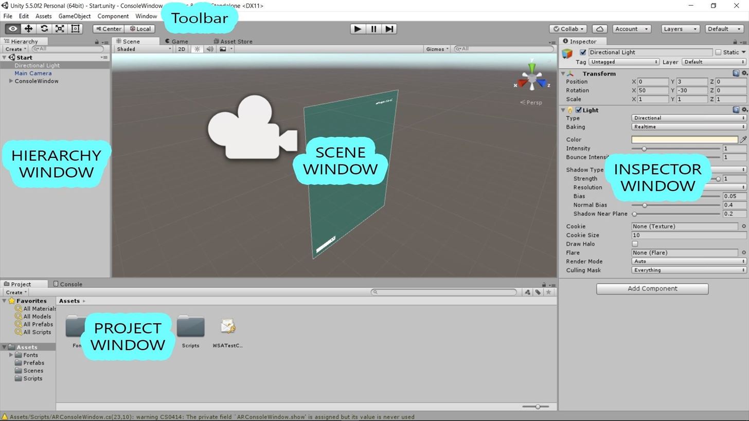Enable the Static checkbox for Directional Light
The height and width of the screenshot is (421, 749).
[719, 52]
